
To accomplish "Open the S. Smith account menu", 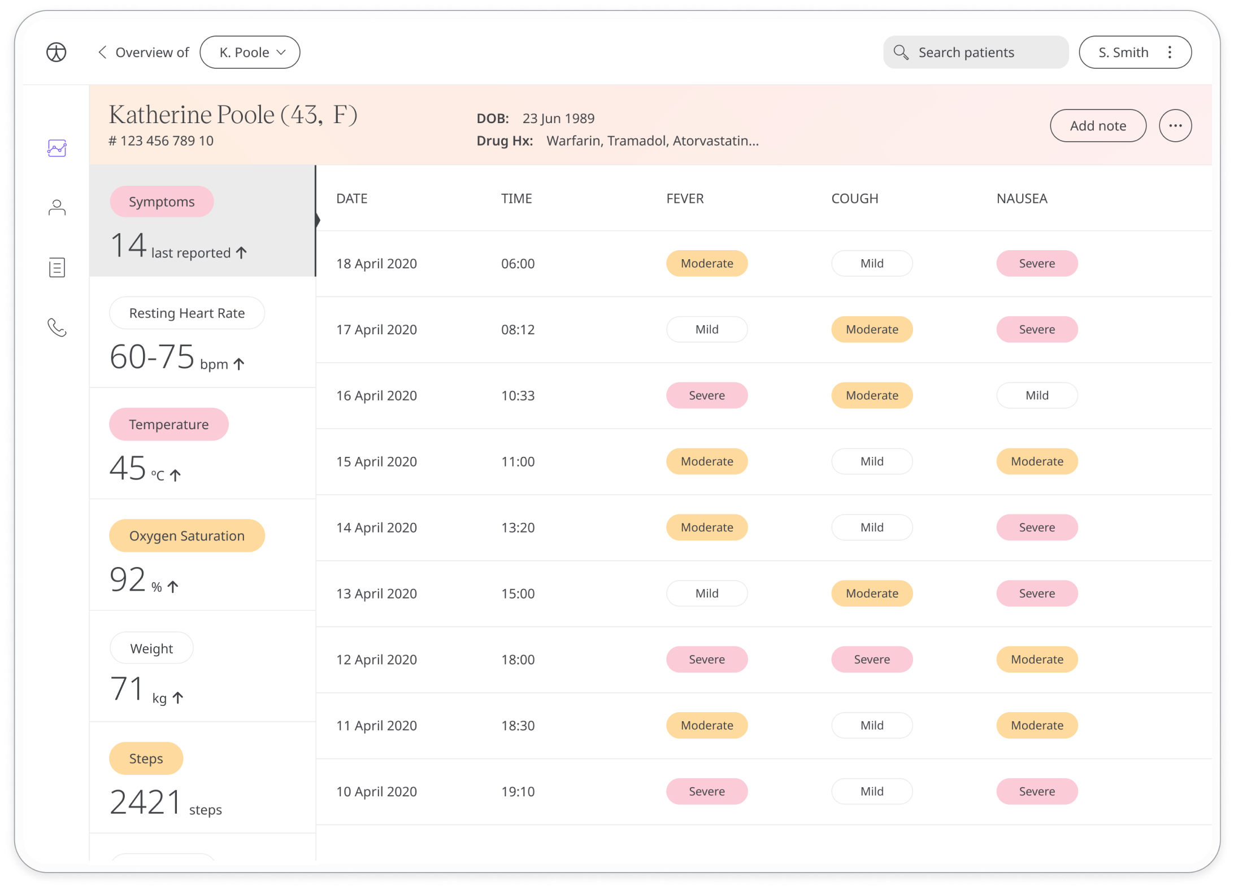I will pyautogui.click(x=1135, y=53).
